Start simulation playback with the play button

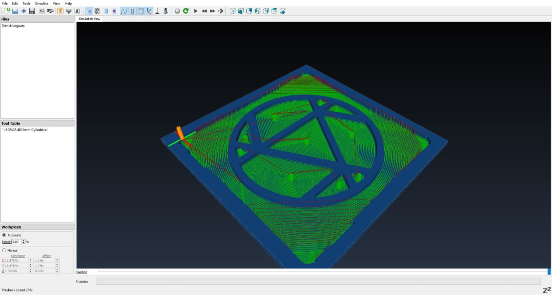pyautogui.click(x=196, y=11)
